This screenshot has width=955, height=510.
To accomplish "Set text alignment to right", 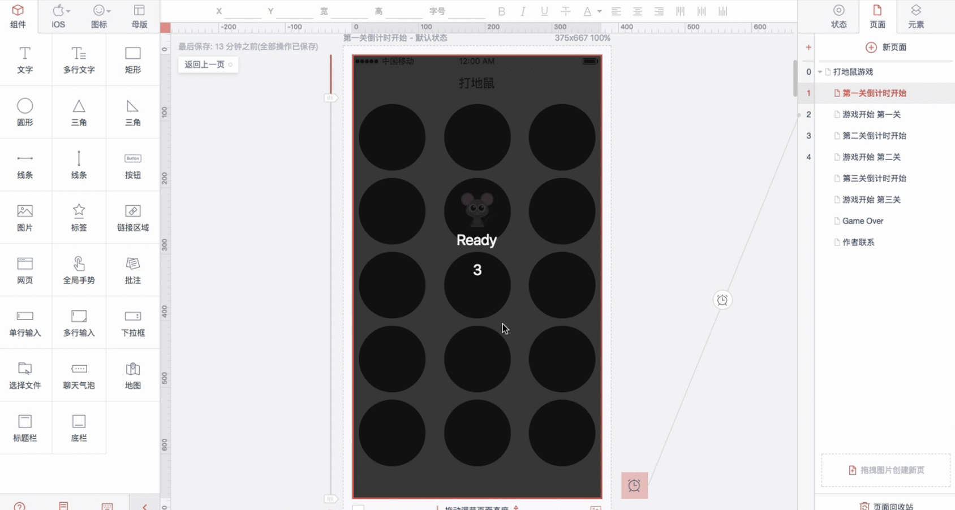I will pyautogui.click(x=659, y=11).
